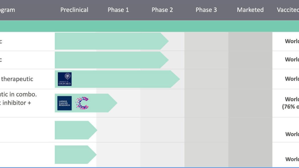Click the Ludwig Cancer Research logo
The image size is (299, 168).
[x=65, y=103]
